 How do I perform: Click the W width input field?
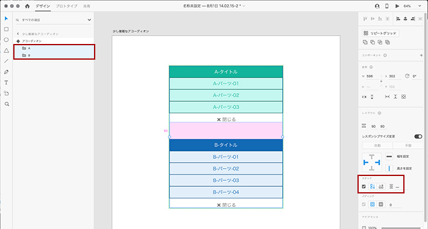(x=373, y=77)
